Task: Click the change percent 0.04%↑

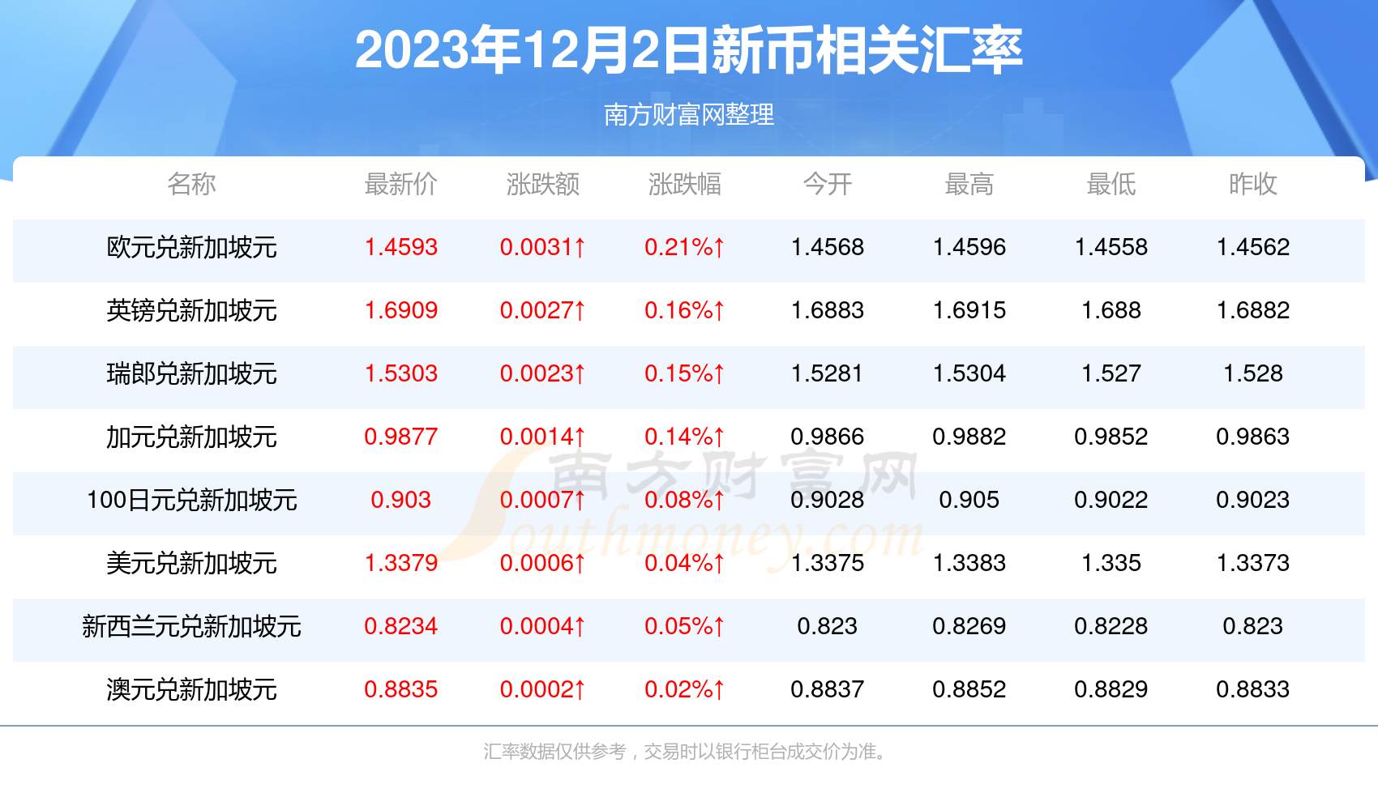Action: click(685, 563)
